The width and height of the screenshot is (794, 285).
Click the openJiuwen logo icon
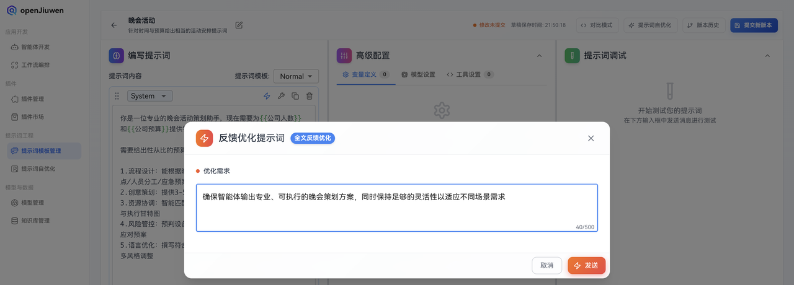[12, 11]
